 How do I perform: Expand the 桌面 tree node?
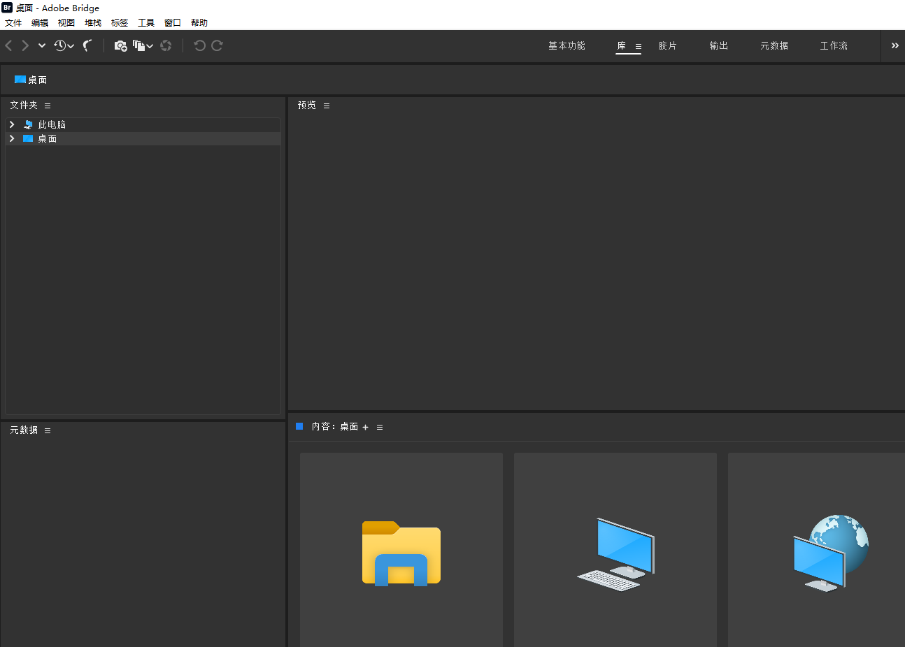[x=12, y=138]
